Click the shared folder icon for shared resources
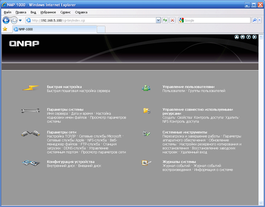The image size is (265, 207). (146, 111)
